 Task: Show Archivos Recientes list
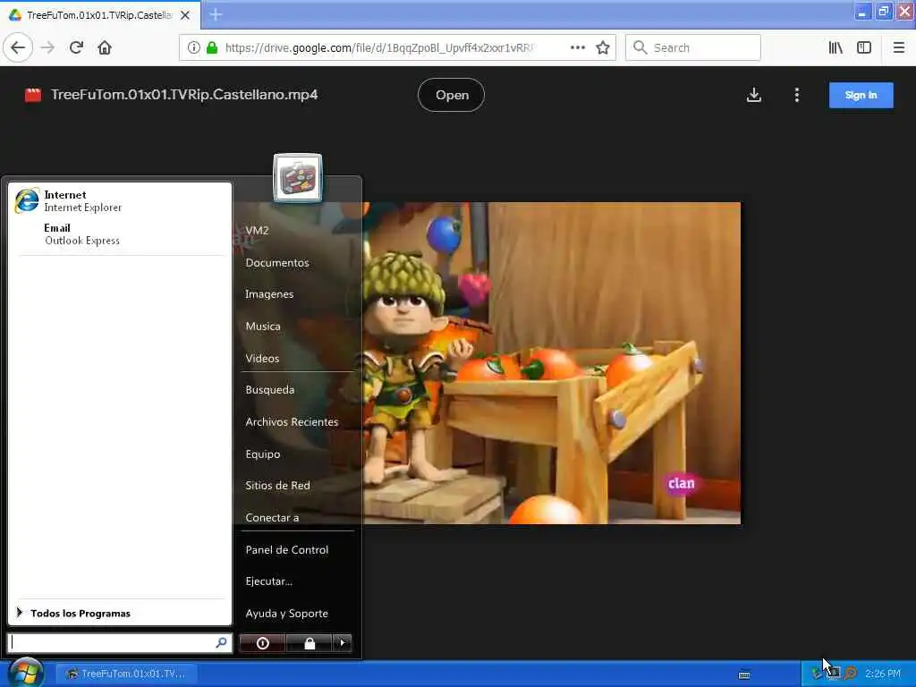(292, 422)
